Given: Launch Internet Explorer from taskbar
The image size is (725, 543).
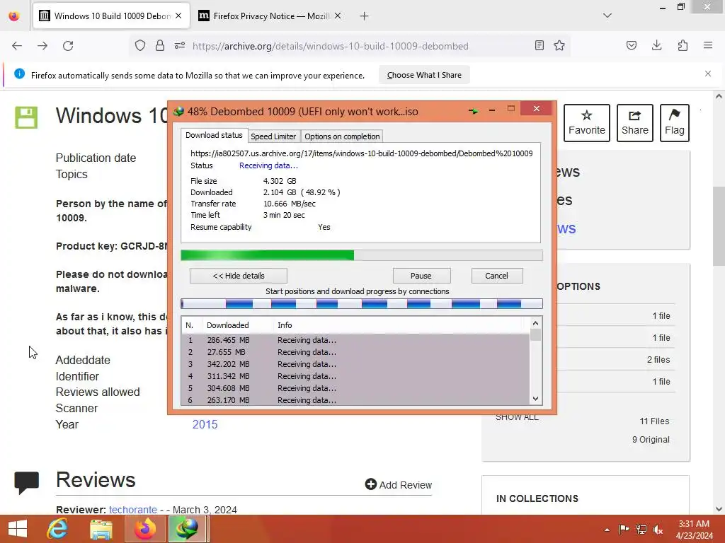Looking at the screenshot, I should (57, 529).
